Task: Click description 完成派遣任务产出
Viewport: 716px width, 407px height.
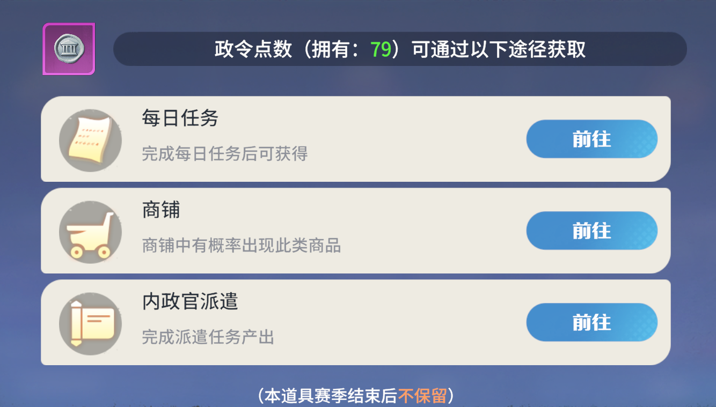Action: [x=208, y=338]
